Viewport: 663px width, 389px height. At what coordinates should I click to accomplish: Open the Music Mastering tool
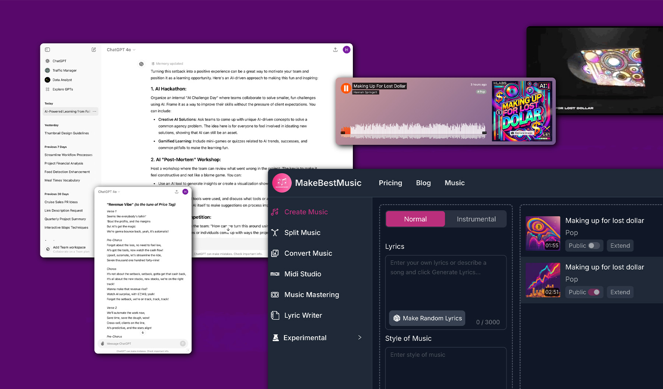click(311, 294)
